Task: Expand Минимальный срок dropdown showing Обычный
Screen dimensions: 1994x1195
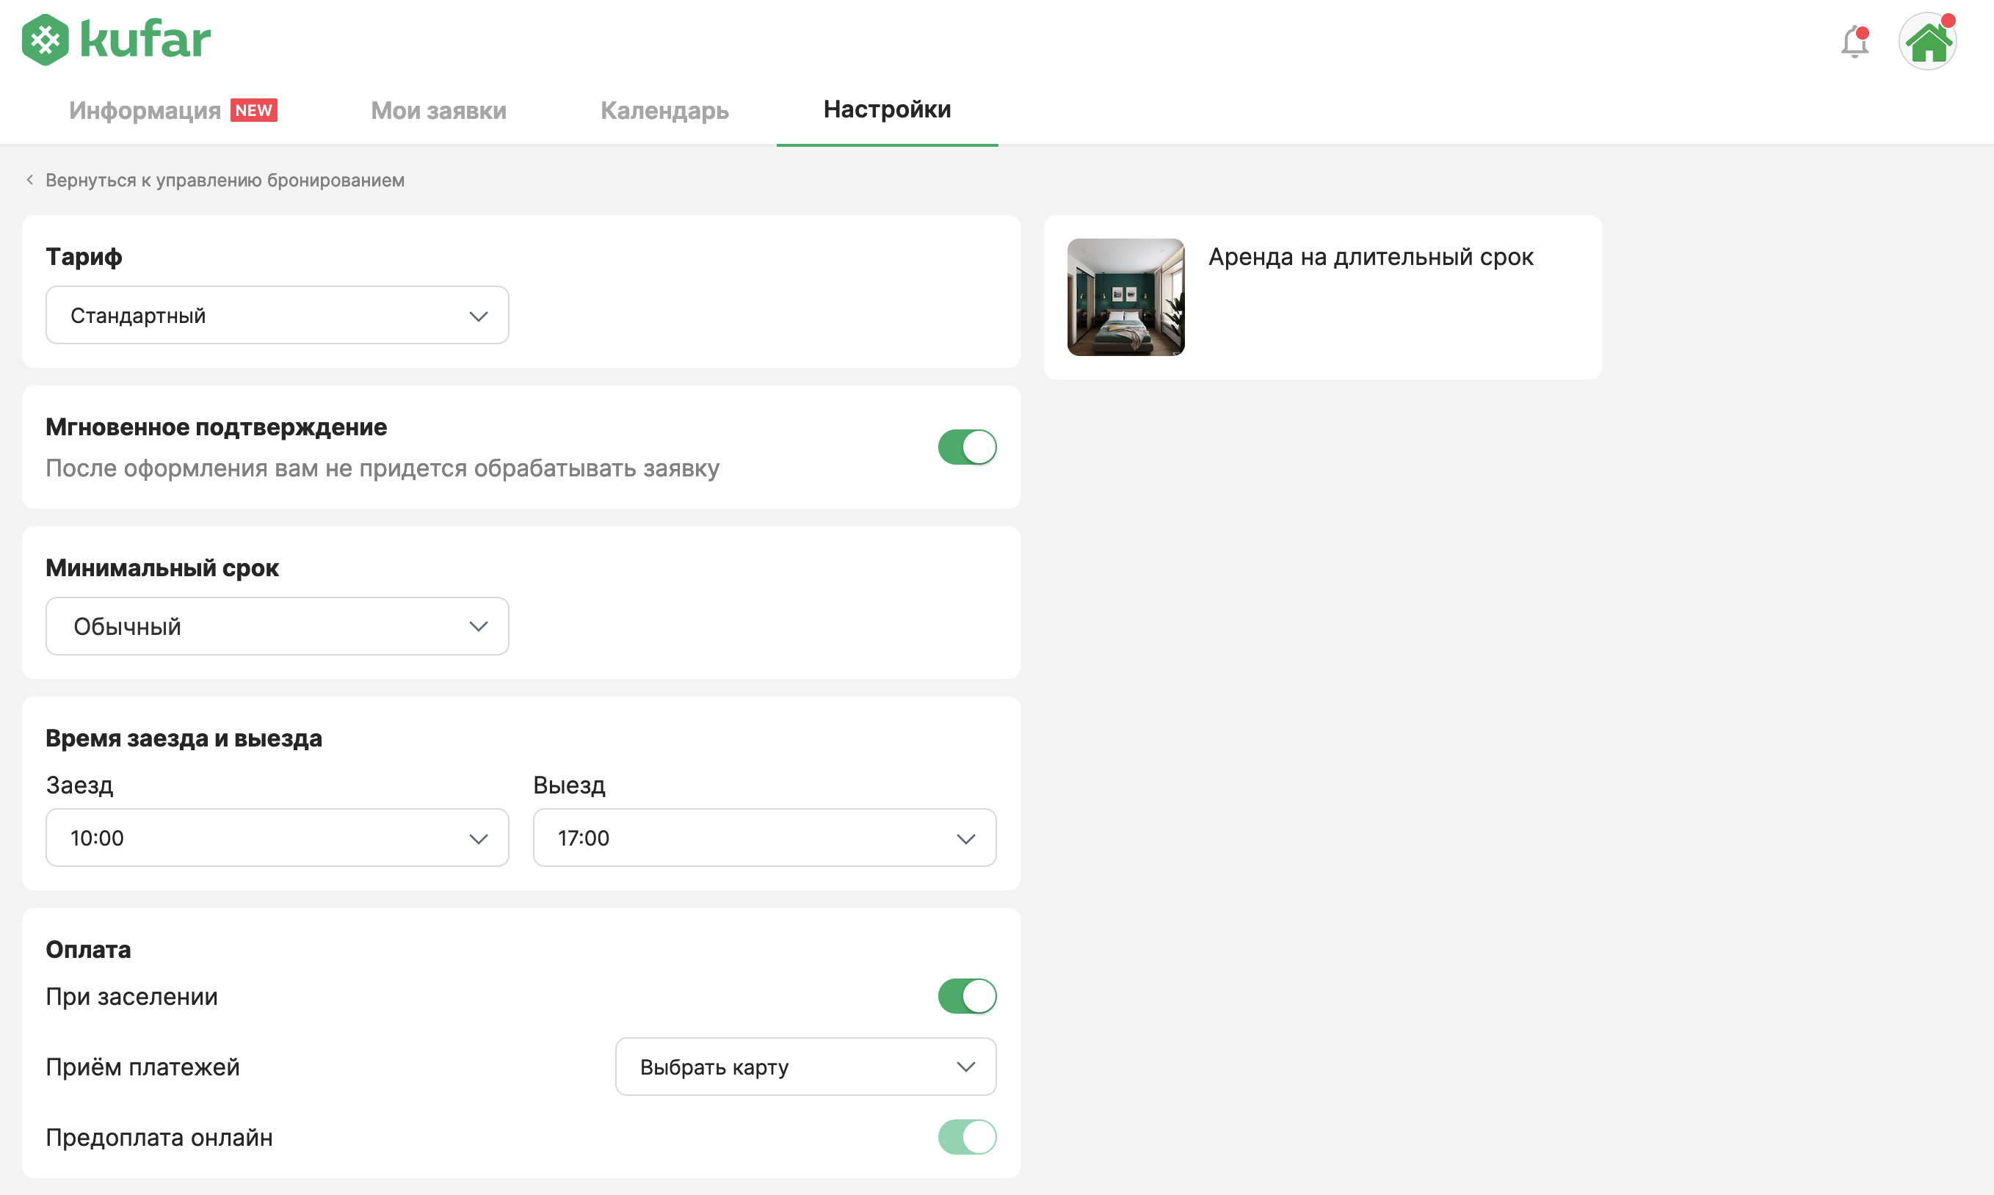Action: click(x=277, y=625)
